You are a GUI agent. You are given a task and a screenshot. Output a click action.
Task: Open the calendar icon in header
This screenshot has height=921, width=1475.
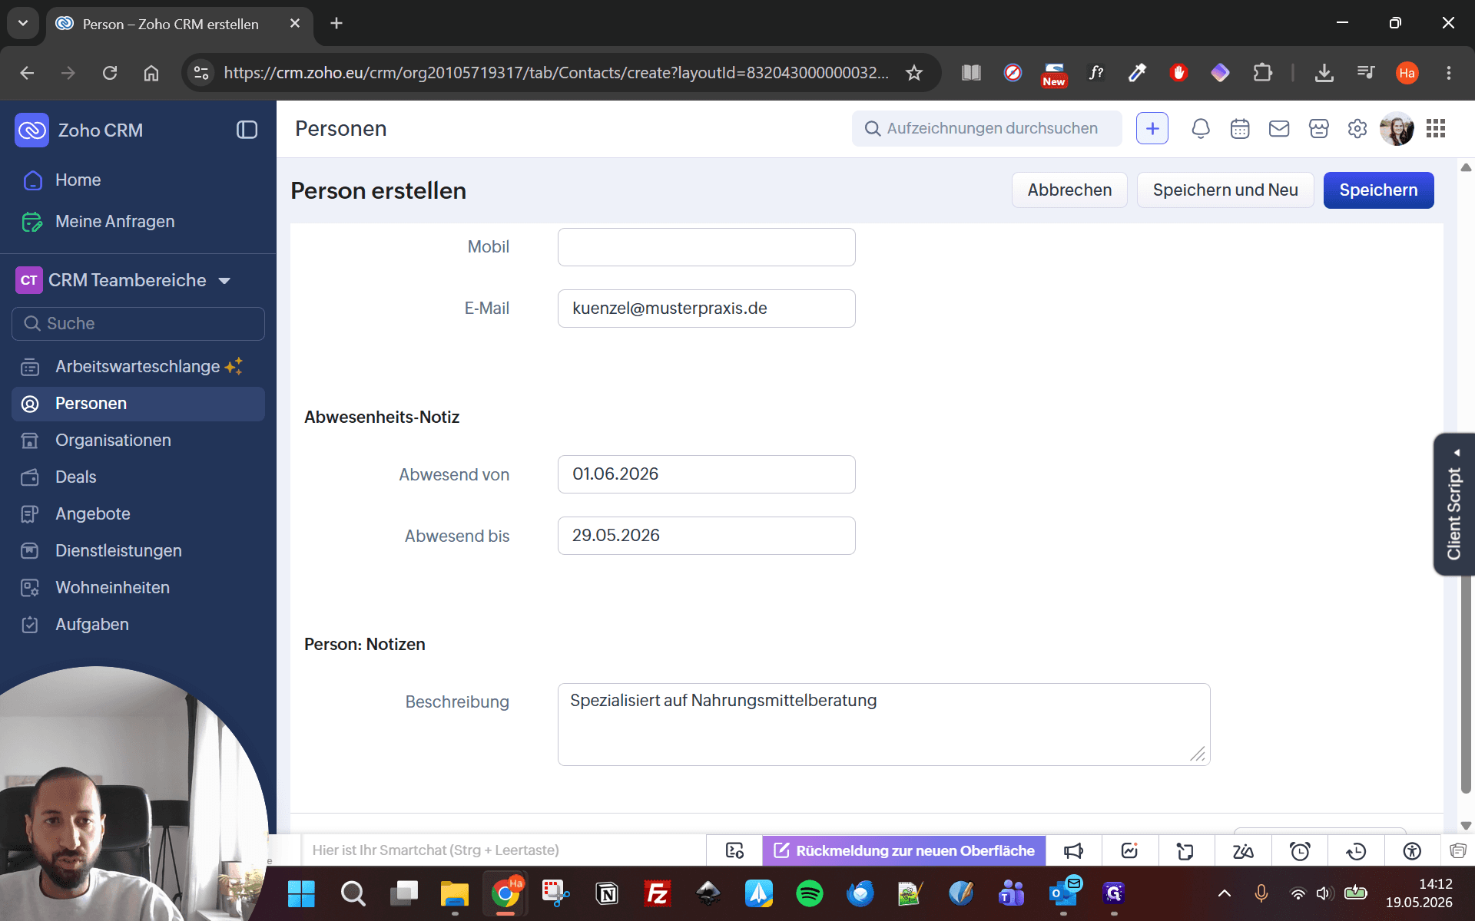click(1240, 128)
